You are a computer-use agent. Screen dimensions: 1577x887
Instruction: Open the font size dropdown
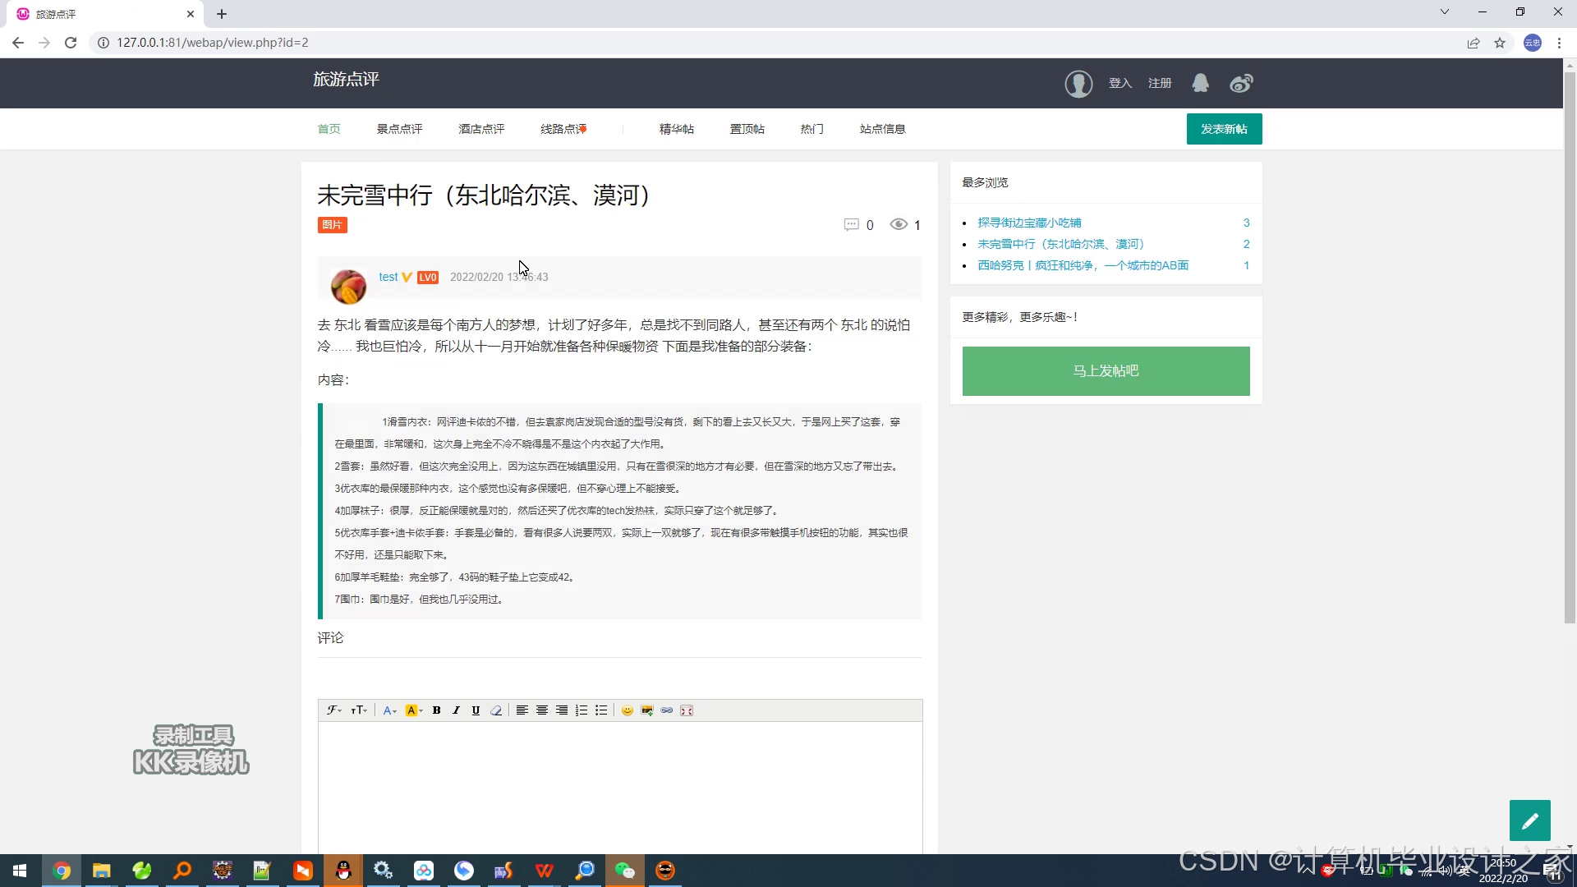coord(359,710)
